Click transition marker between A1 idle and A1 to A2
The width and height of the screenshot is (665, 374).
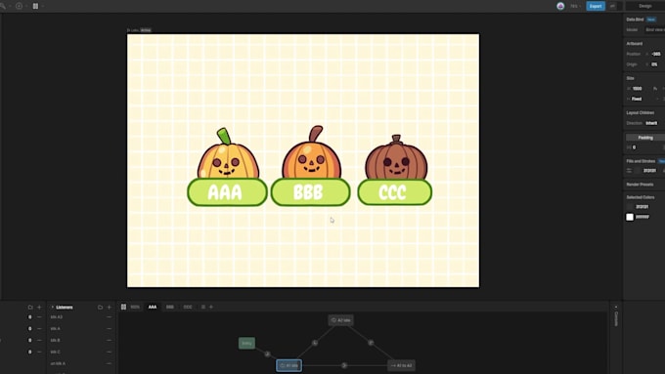tap(344, 365)
